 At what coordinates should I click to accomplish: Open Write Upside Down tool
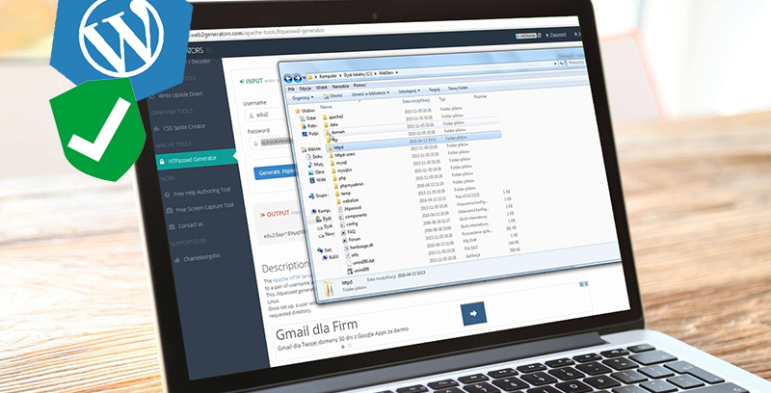pyautogui.click(x=179, y=94)
